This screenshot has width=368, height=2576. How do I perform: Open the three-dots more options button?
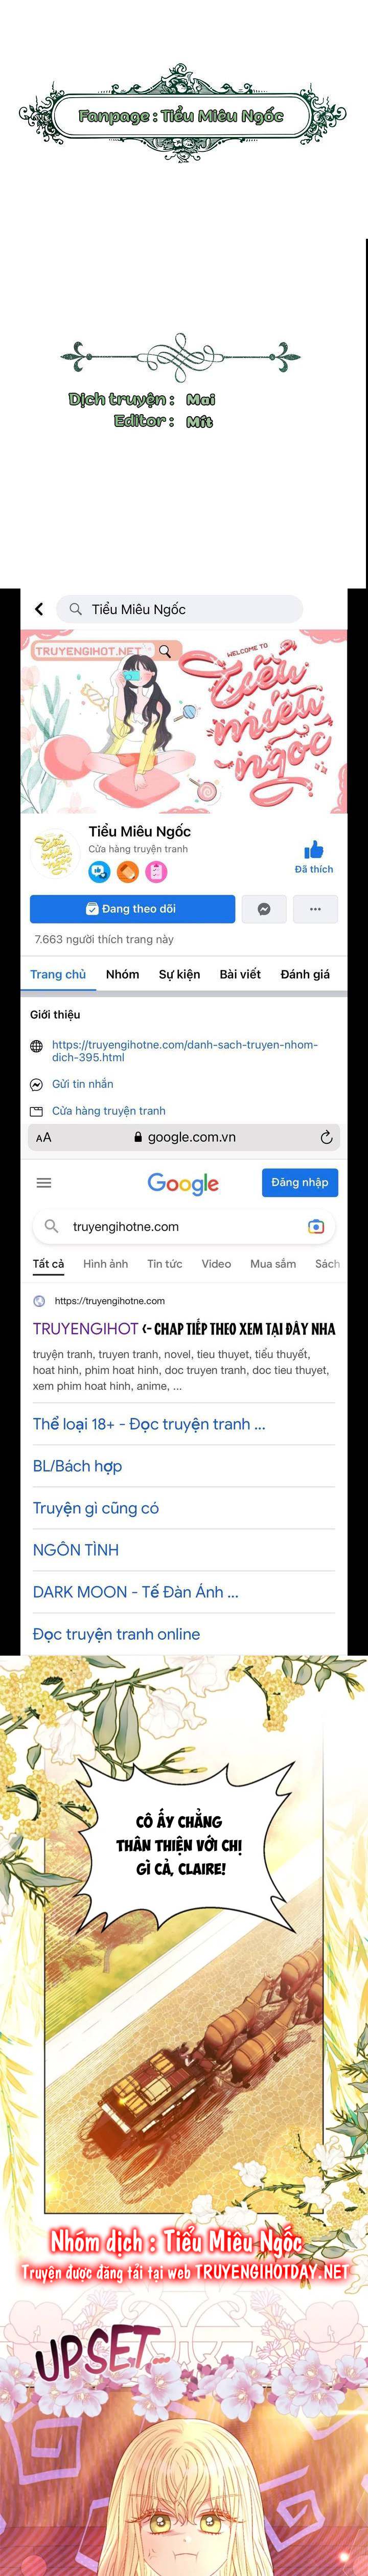(x=315, y=909)
